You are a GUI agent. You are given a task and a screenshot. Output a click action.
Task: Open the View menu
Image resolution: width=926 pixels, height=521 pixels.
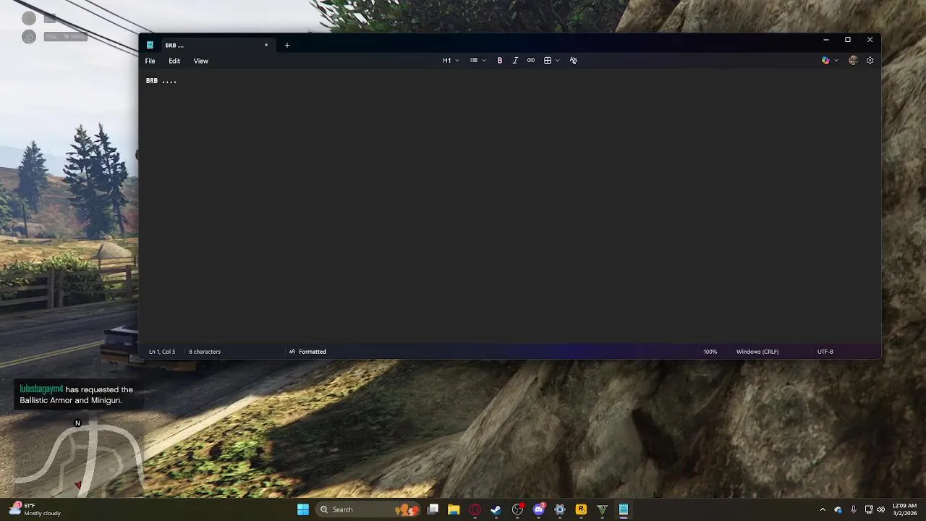201,61
